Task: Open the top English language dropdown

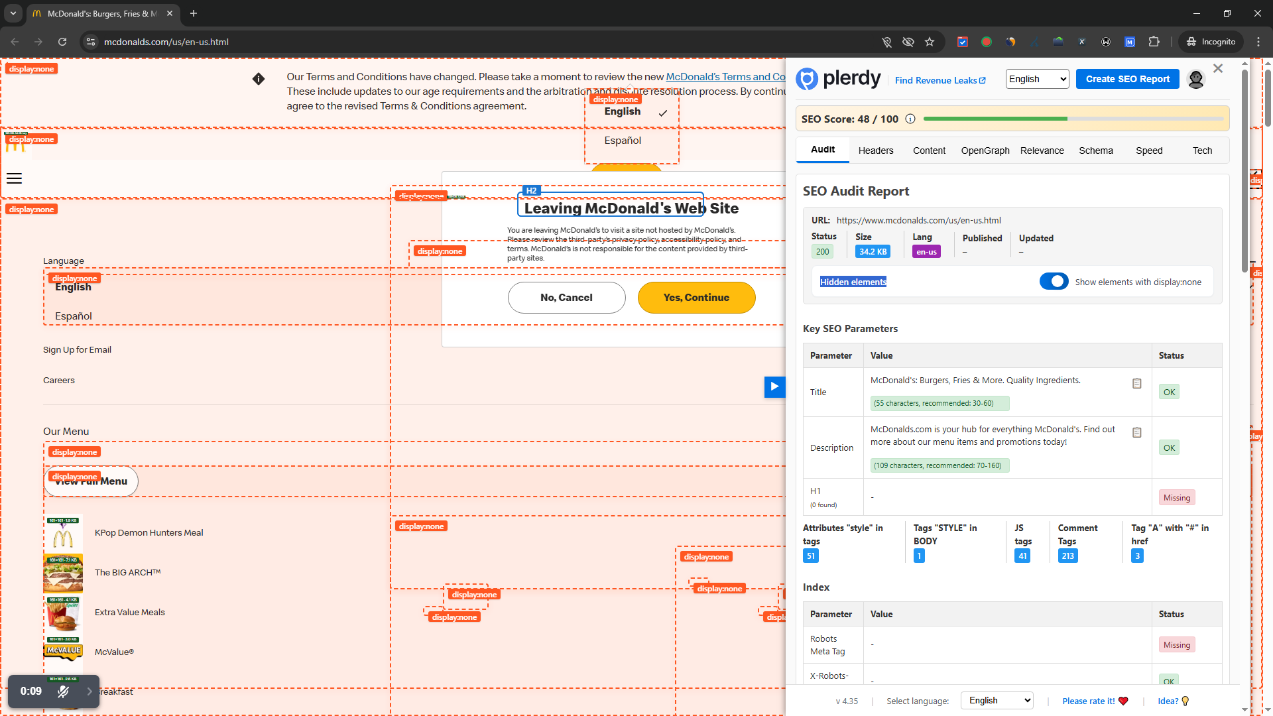Action: click(x=1037, y=79)
